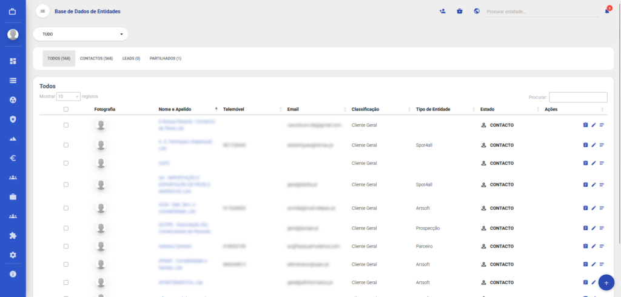Screen dimensions: 621x297
Task: Click the blue floating plus button
Action: pos(606,282)
